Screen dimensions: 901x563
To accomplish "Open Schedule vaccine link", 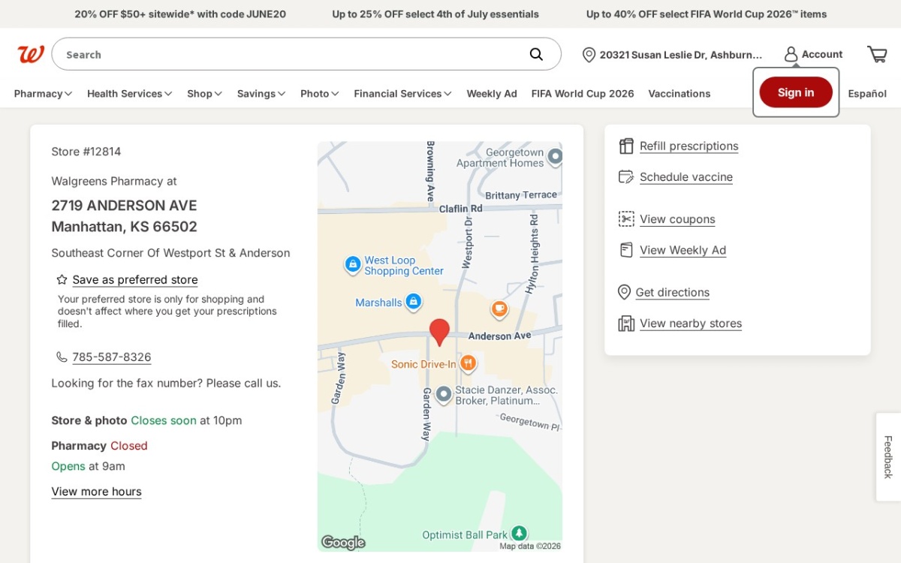I will pyautogui.click(x=686, y=176).
